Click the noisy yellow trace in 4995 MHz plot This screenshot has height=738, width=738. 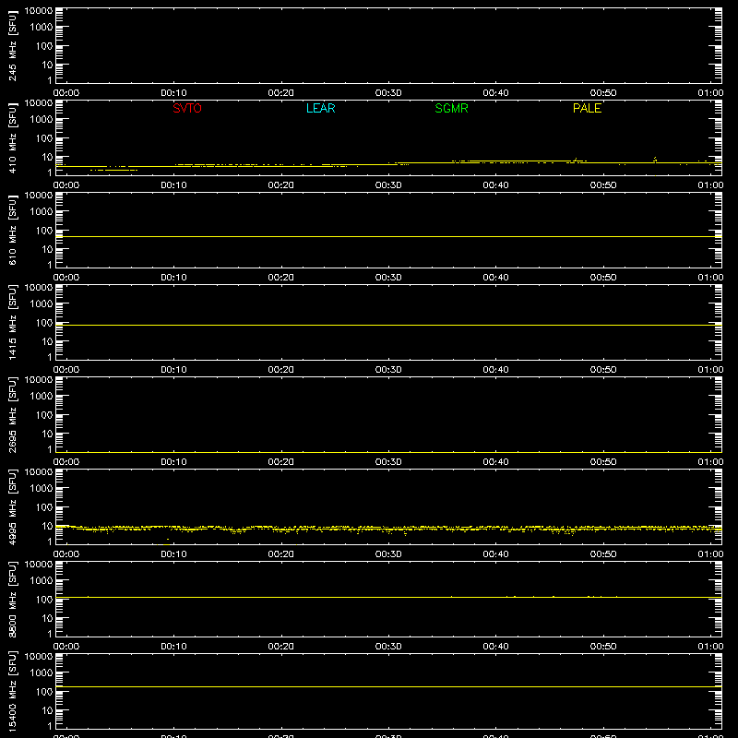[x=388, y=529]
